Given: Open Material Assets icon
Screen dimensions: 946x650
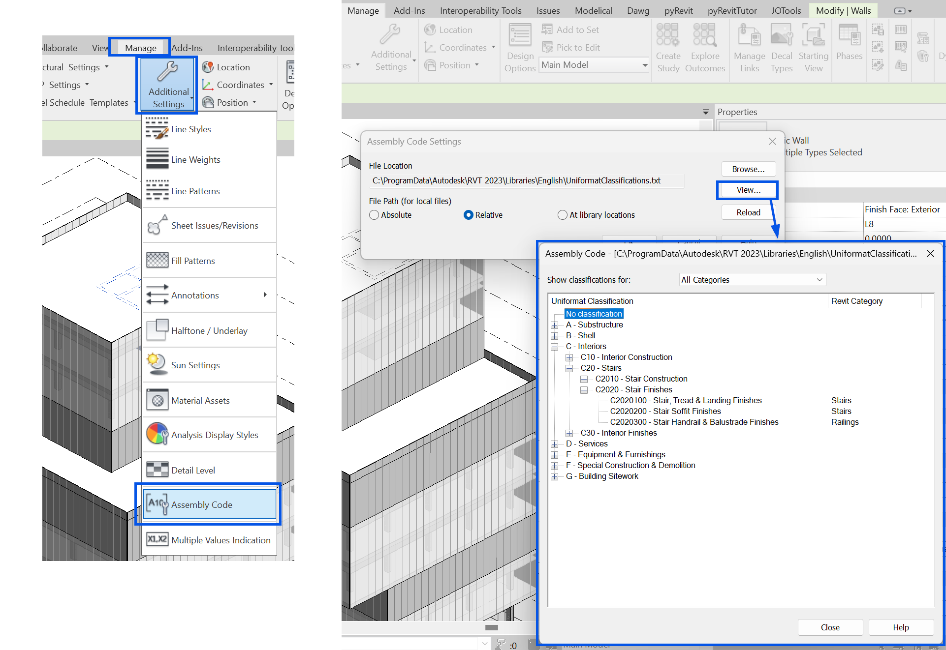Looking at the screenshot, I should pyautogui.click(x=157, y=400).
